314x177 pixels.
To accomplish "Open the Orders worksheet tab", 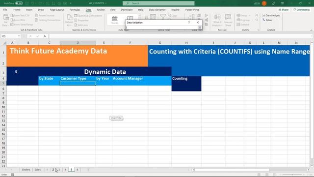I will 26,170.
